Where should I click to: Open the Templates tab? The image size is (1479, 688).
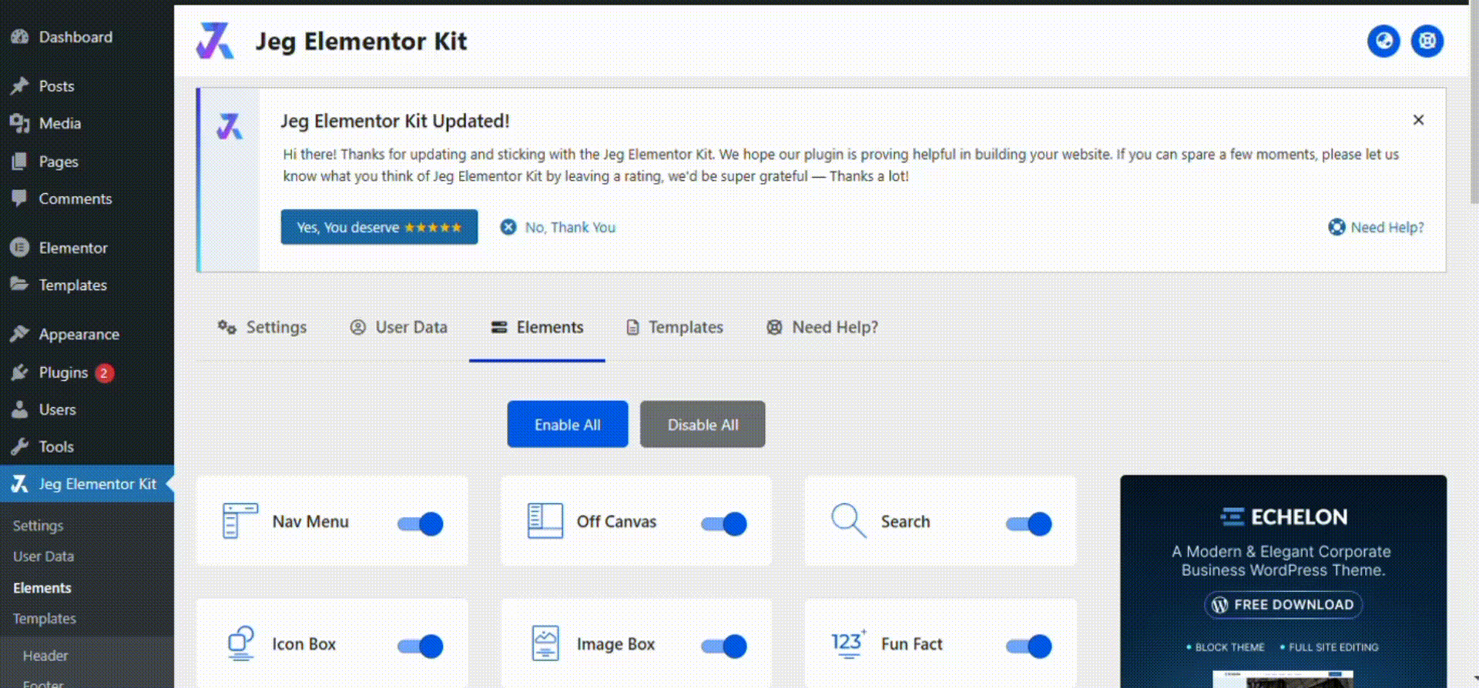pos(675,328)
